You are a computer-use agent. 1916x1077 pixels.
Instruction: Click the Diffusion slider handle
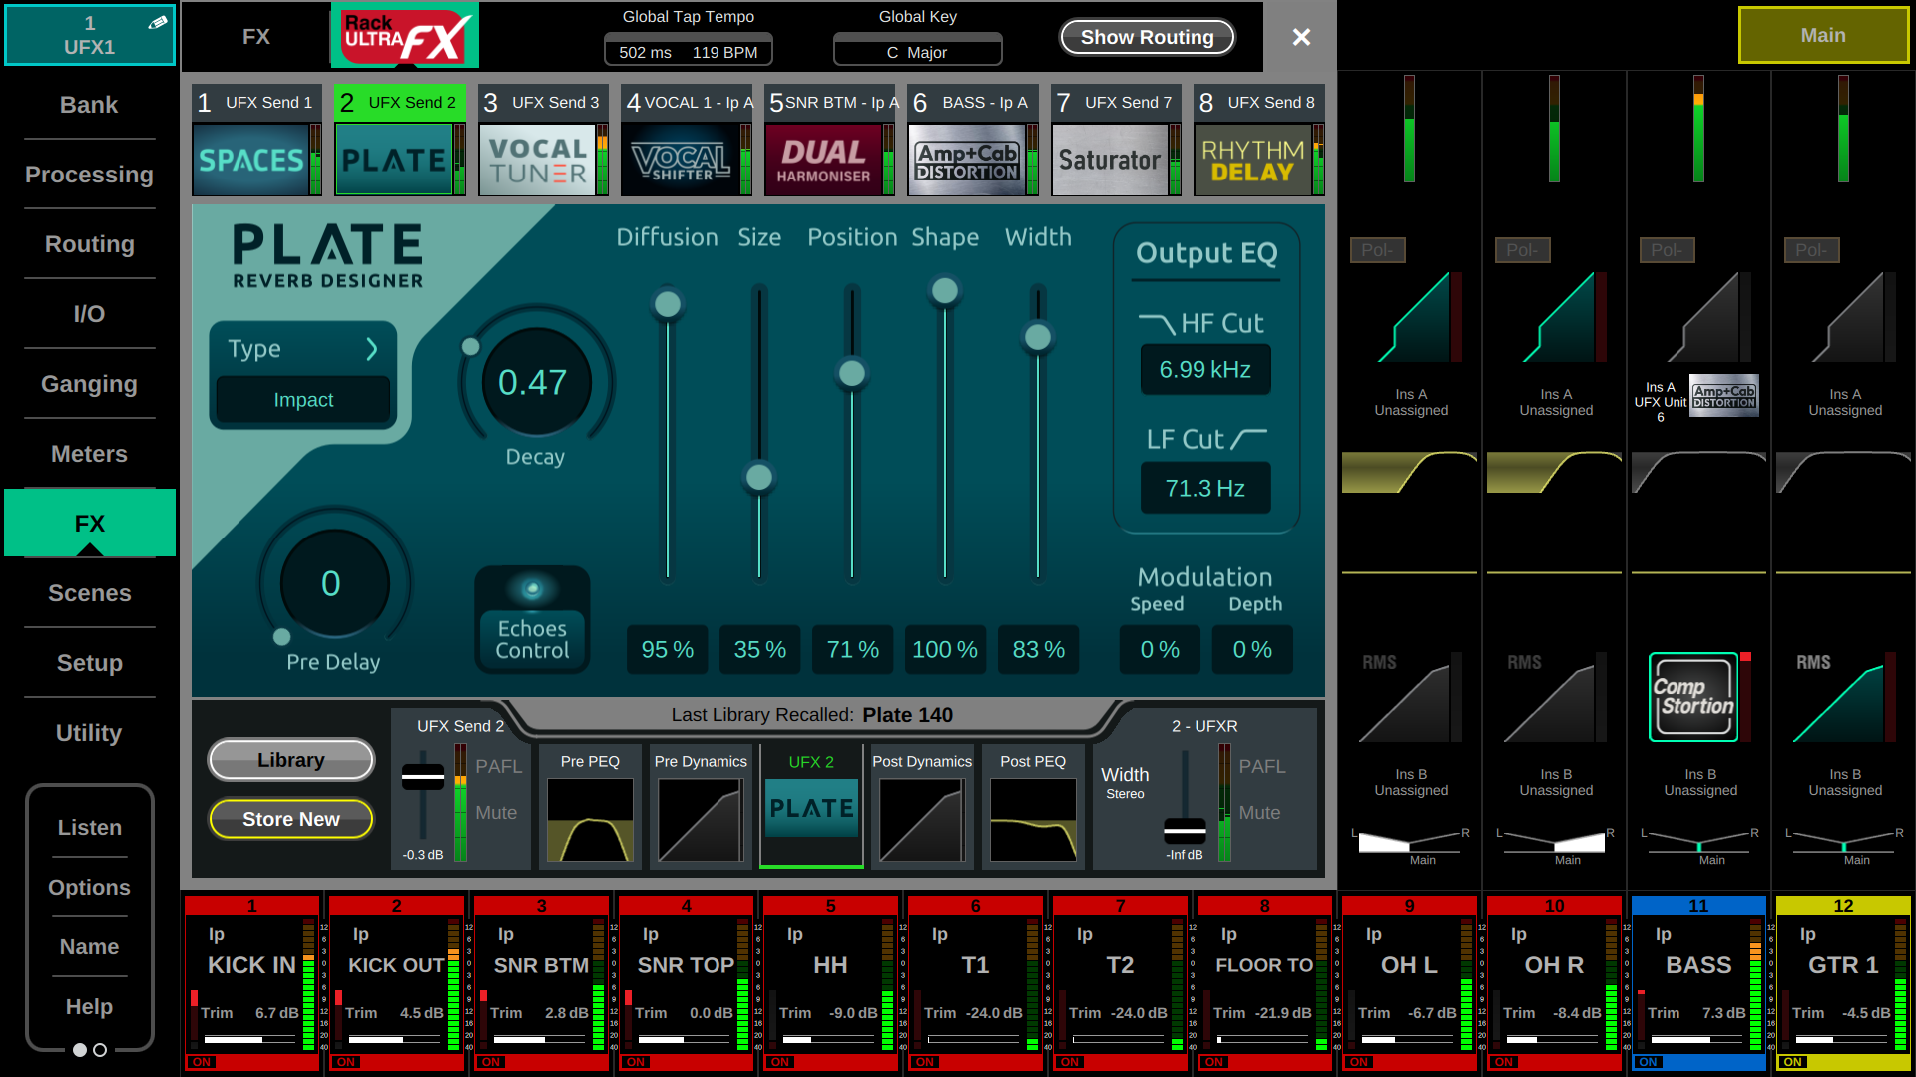tap(668, 304)
